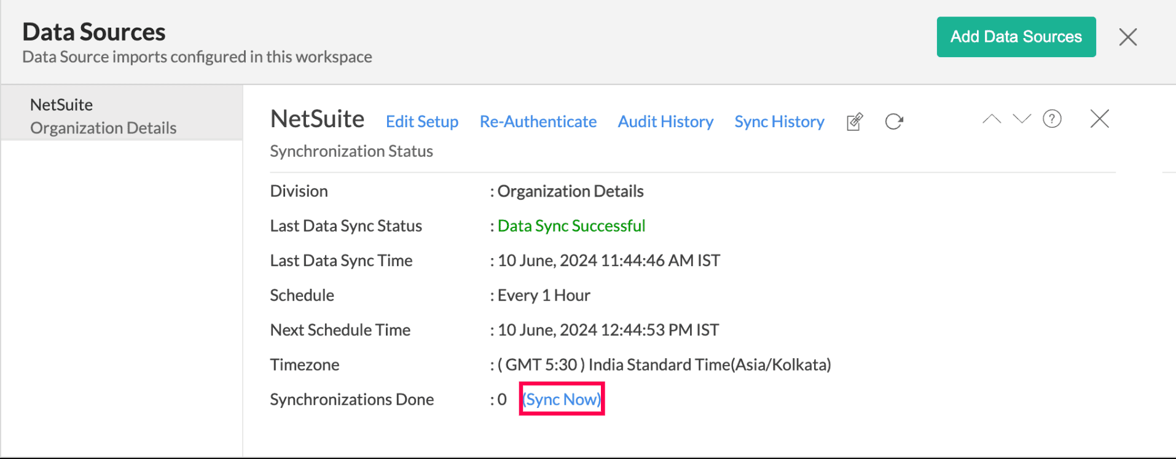
Task: Click the Data Sync Successful status text
Action: pyautogui.click(x=571, y=226)
